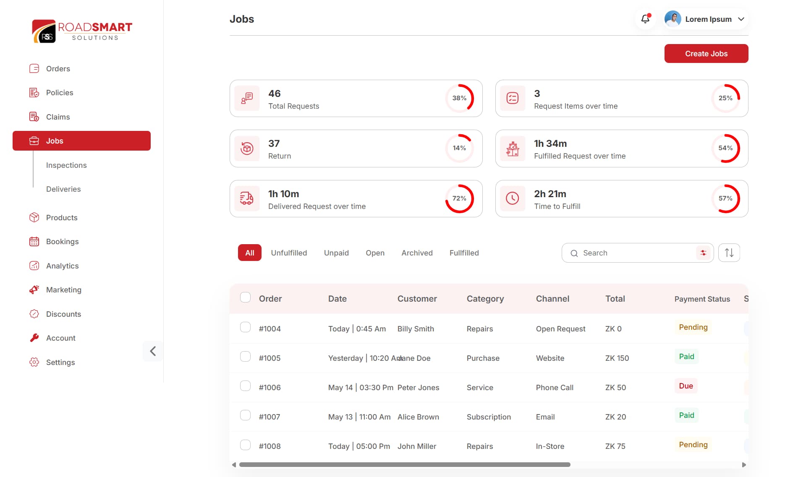Expand the Lorem Ipsum user dropdown
806x477 pixels.
click(705, 19)
